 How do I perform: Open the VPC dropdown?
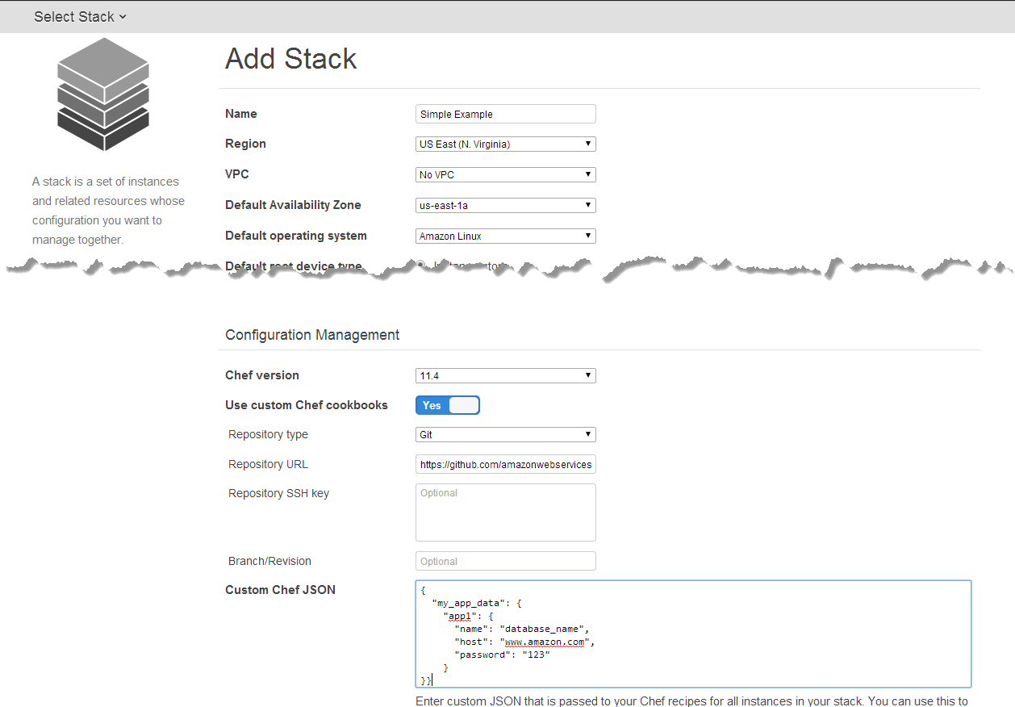(505, 174)
